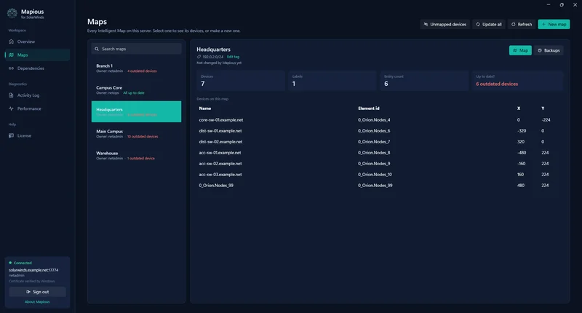
Task: Click dist-sw-02.example.net row
Action: pyautogui.click(x=380, y=142)
